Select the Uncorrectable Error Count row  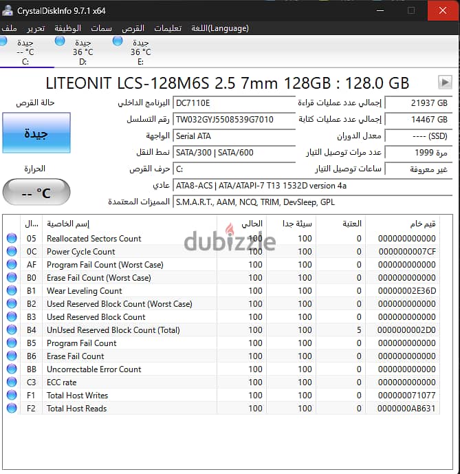pyautogui.click(x=221, y=369)
